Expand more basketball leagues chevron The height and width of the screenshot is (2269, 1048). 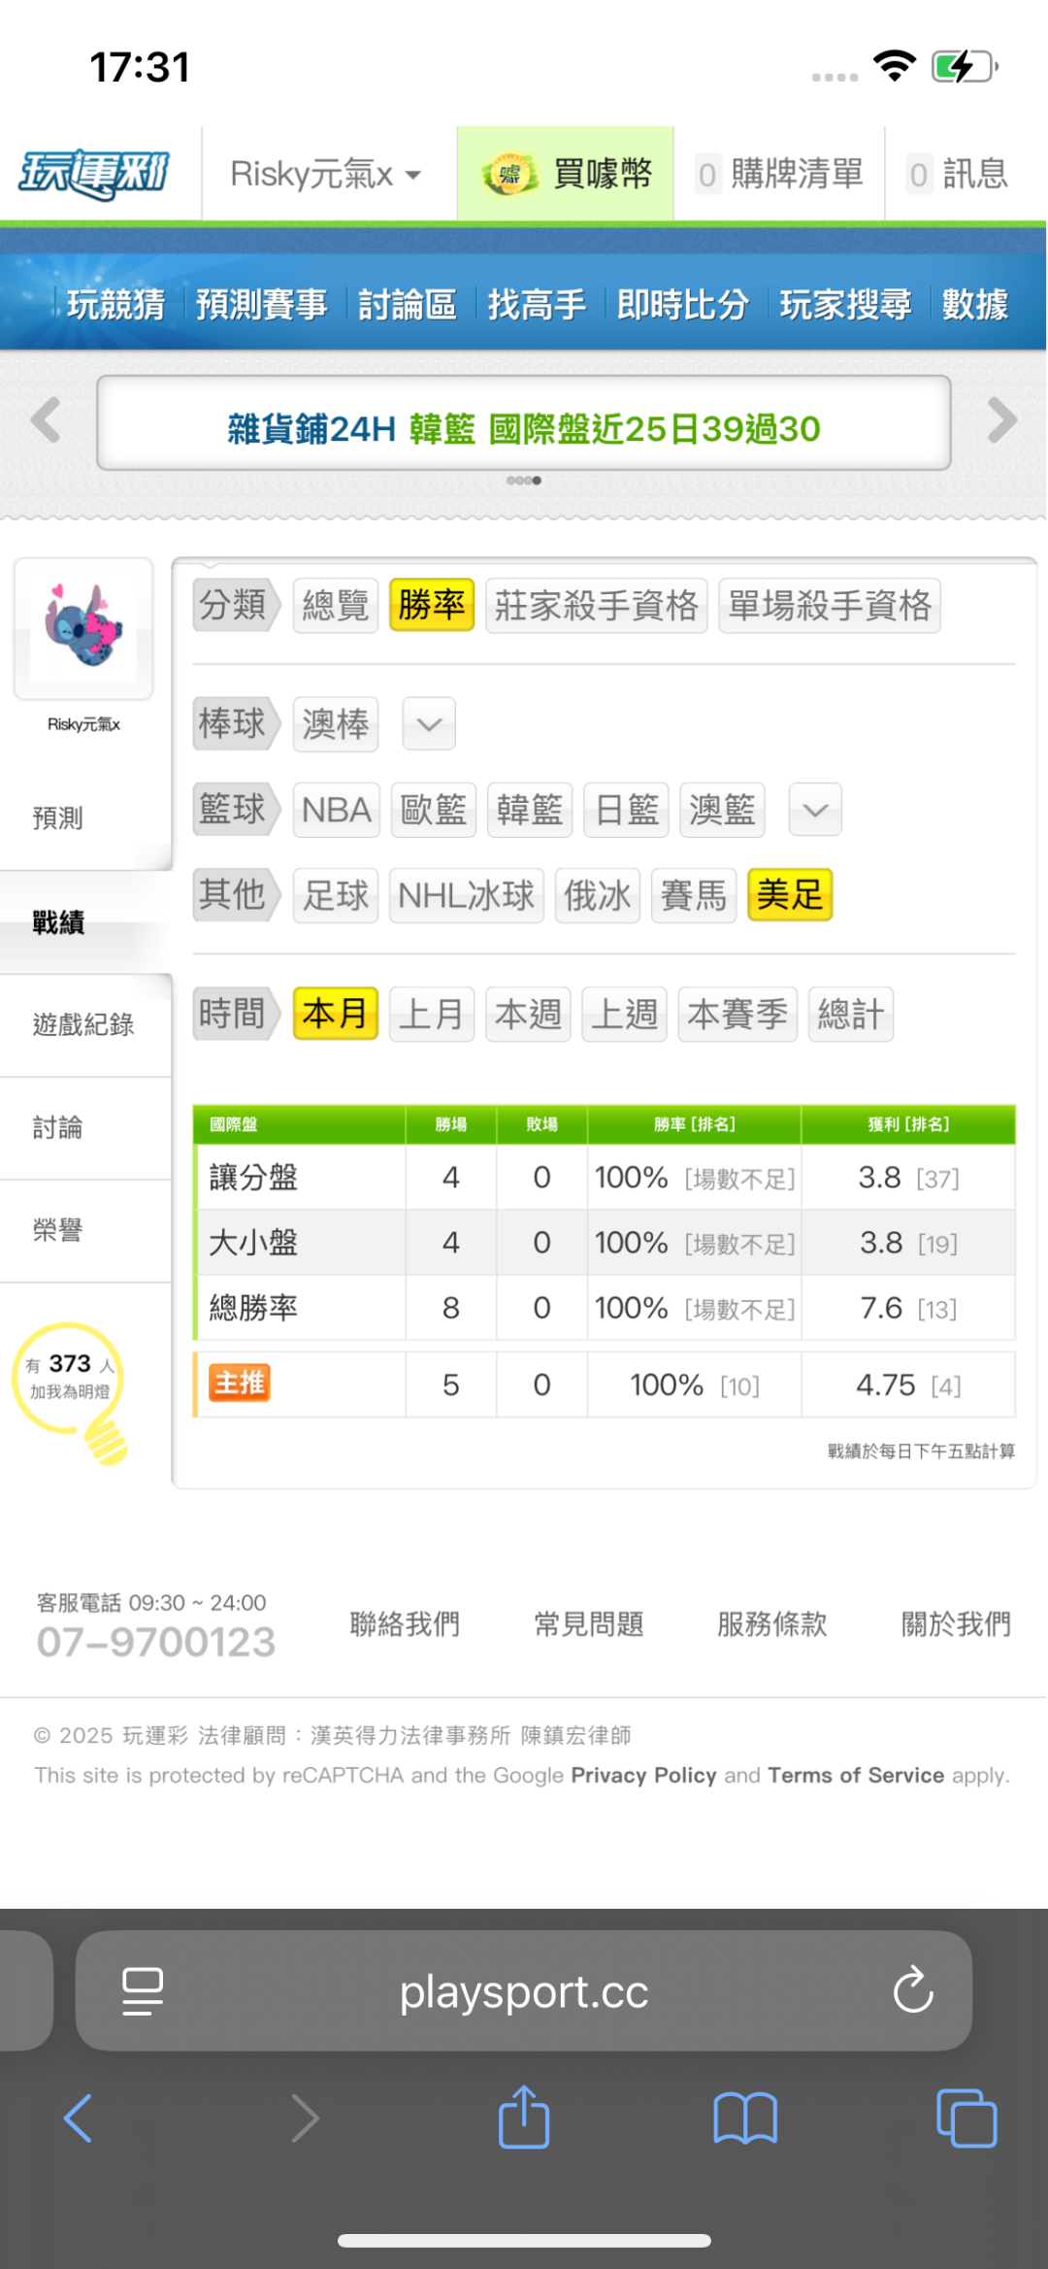click(815, 810)
